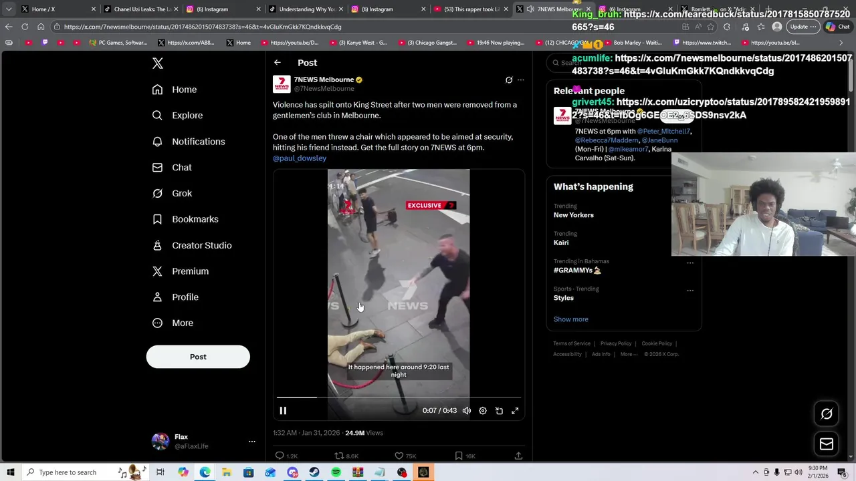Screen dimensions: 856x481
Task: Open the Kanye West bookmark
Action: (x=358, y=43)
